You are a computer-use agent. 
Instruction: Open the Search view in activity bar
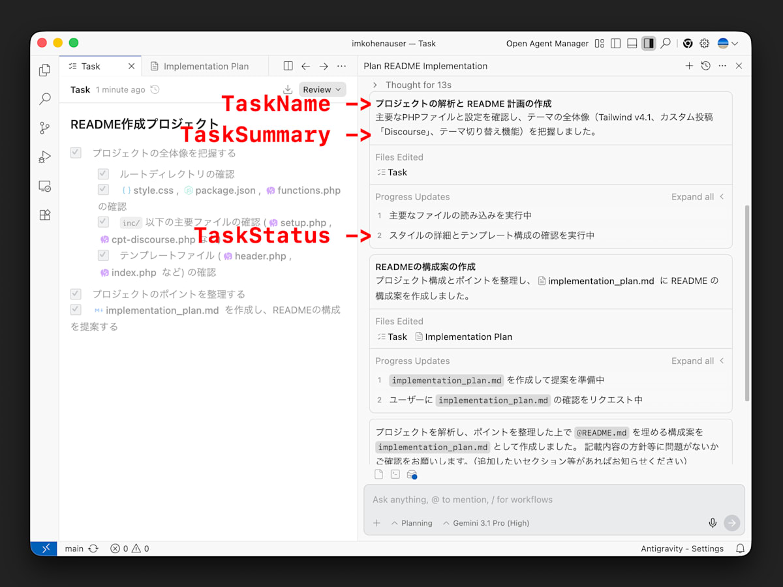pos(44,99)
